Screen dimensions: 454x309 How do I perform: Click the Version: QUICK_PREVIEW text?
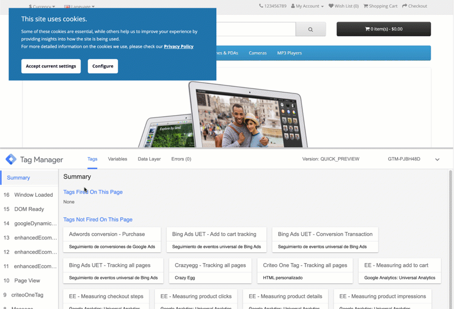point(331,159)
